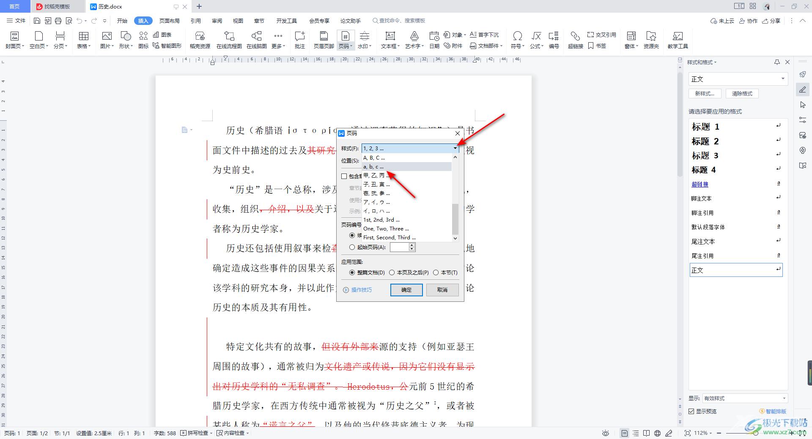Insert a picture (图片)
This screenshot has width=812, height=439.
pyautogui.click(x=107, y=40)
